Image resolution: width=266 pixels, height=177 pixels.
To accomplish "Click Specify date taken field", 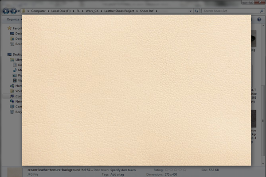I will point(123,170).
